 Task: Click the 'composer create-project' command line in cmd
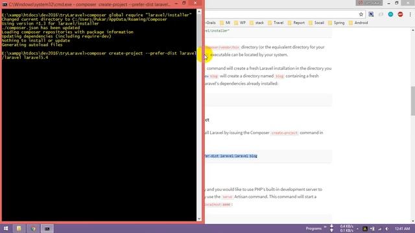99,55
